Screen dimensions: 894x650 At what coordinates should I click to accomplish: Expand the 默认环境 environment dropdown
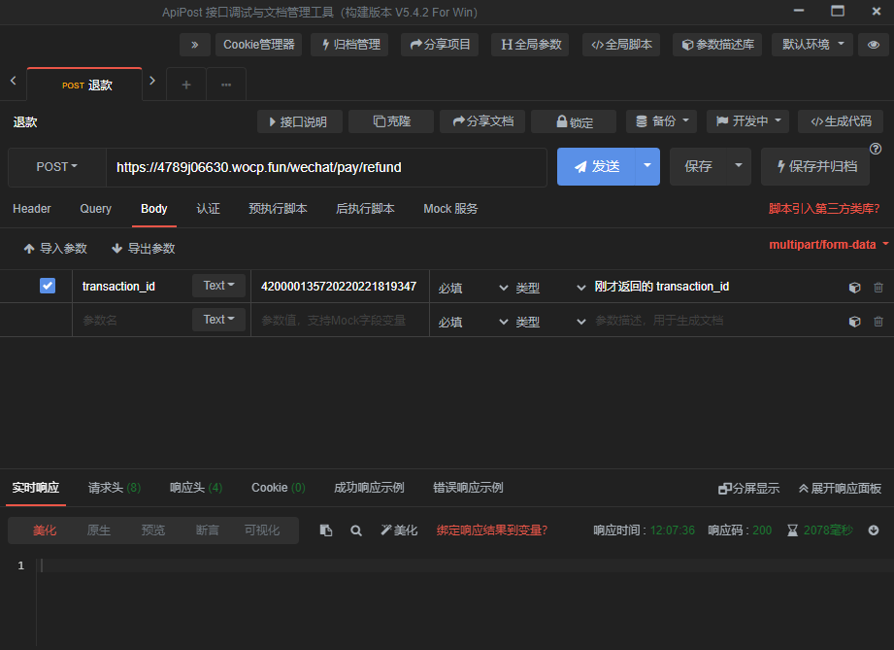pos(811,45)
